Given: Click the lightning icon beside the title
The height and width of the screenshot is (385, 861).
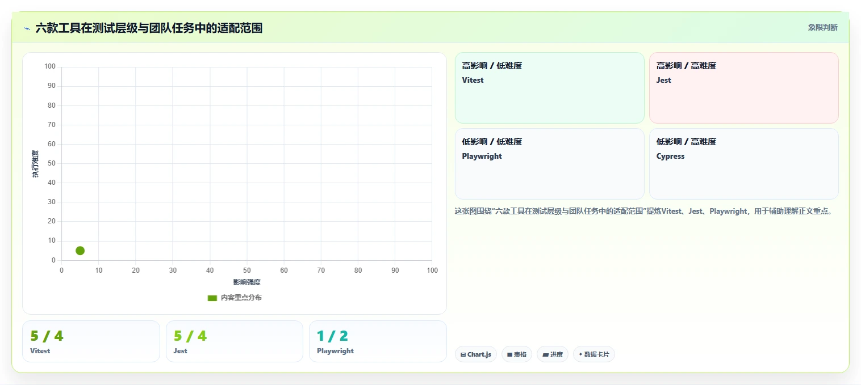Looking at the screenshot, I should [27, 28].
